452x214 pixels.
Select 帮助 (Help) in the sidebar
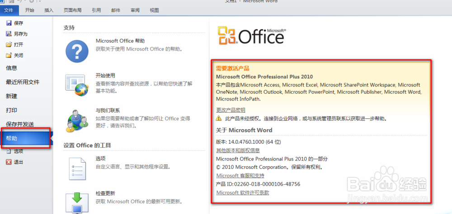point(26,138)
